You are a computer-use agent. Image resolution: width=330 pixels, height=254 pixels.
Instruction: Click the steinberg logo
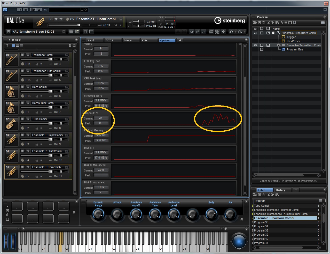point(230,20)
